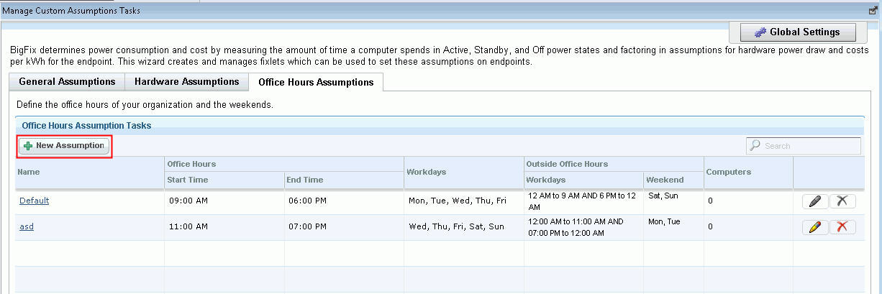The image size is (882, 294).
Task: Click the Computers column header
Action: (729, 173)
